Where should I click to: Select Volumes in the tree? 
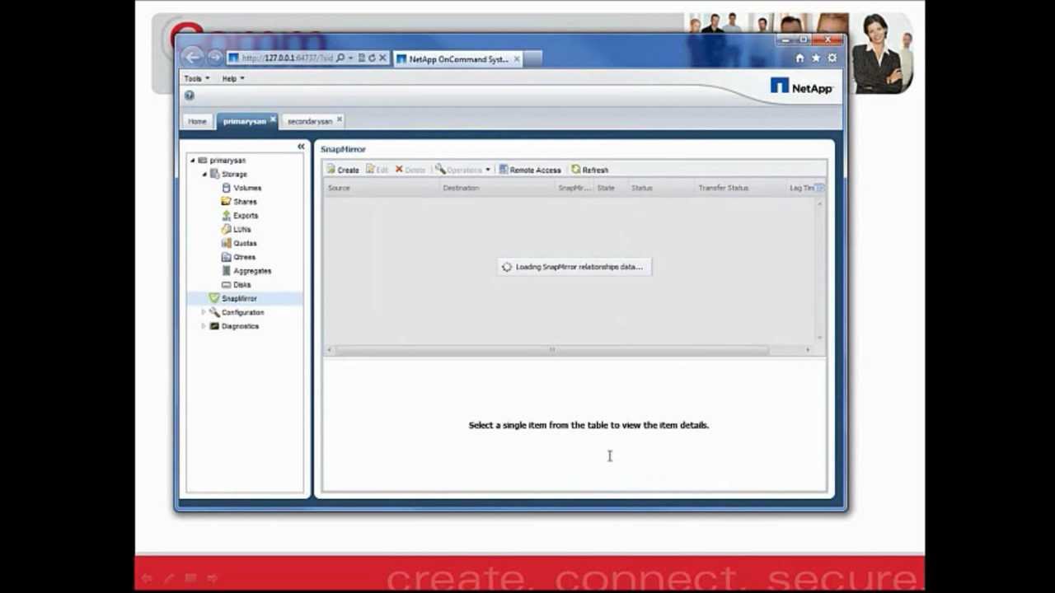pyautogui.click(x=247, y=188)
